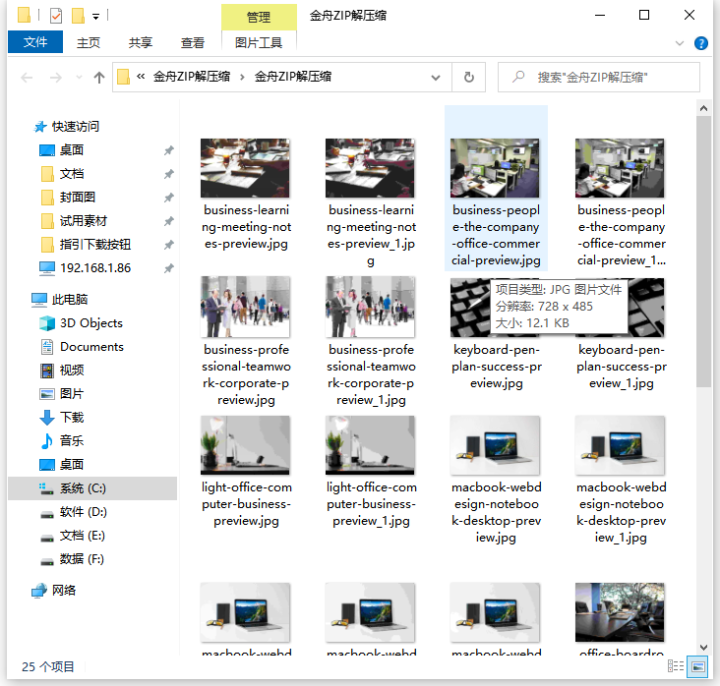Open the Documents library
This screenshot has height=686, width=720.
pyautogui.click(x=91, y=347)
